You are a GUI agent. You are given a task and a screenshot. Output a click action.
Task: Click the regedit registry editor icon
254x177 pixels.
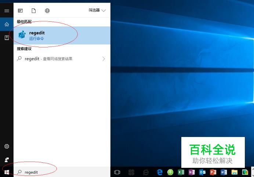coord(22,35)
